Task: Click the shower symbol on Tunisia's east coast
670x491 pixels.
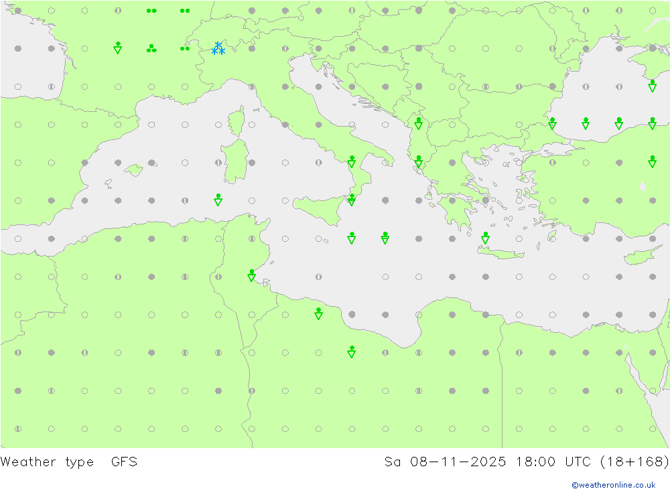Action: (x=252, y=275)
